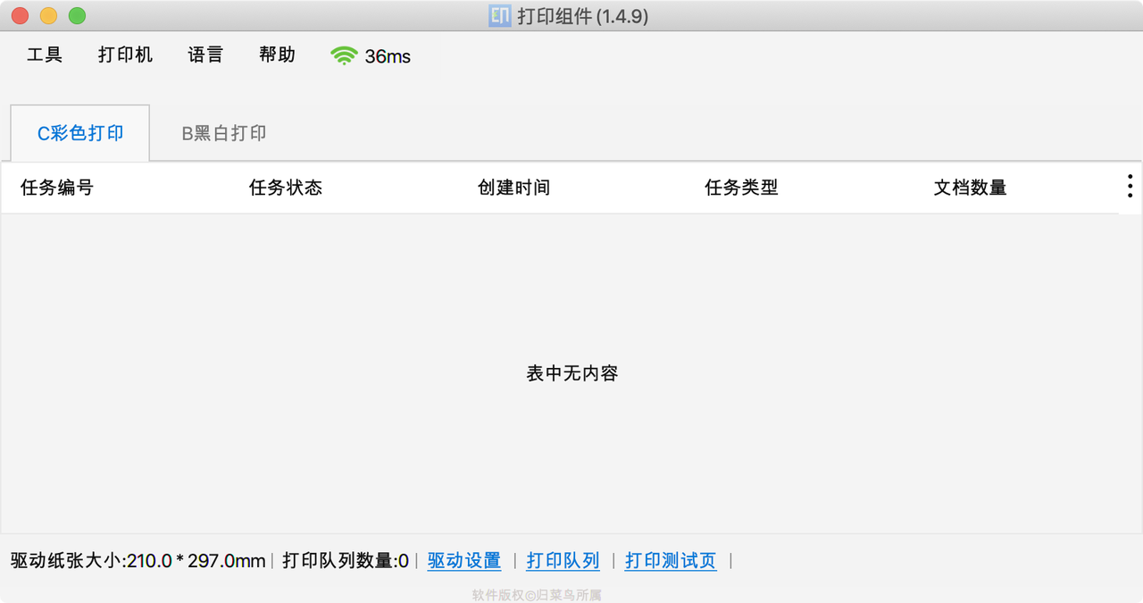The width and height of the screenshot is (1143, 603).
Task: Sort by the 文档数量 column header
Action: click(971, 187)
